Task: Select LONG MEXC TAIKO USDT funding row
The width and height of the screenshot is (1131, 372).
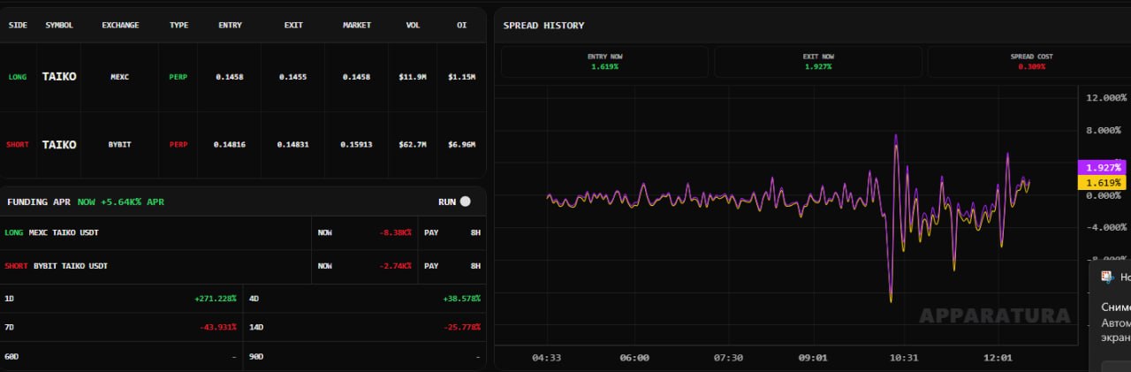Action: [x=243, y=232]
